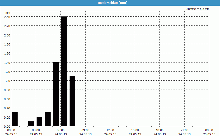Select the 15:00 time axis label
Image resolution: width=220 pixels, height=137 pixels.
[x=135, y=130]
